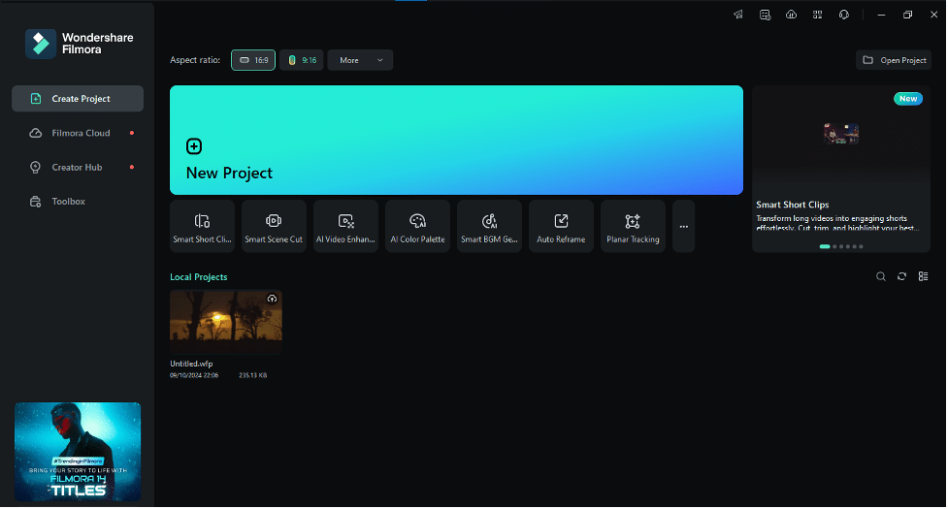Select the 16:9 aspect ratio
The height and width of the screenshot is (509, 948).
coord(253,60)
